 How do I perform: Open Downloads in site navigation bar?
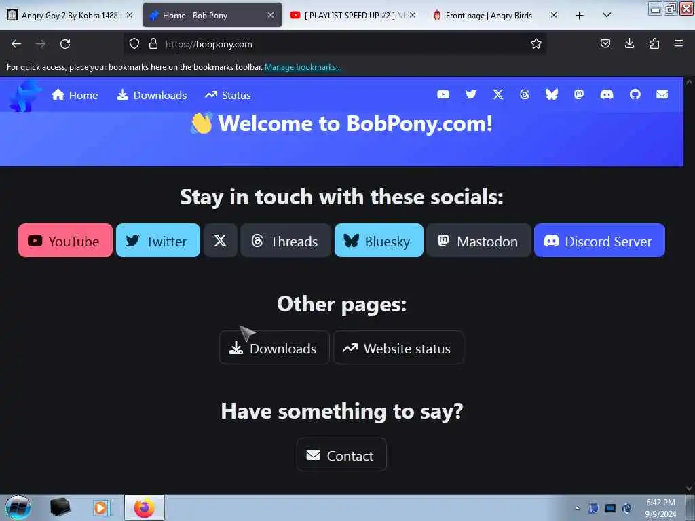click(x=151, y=95)
